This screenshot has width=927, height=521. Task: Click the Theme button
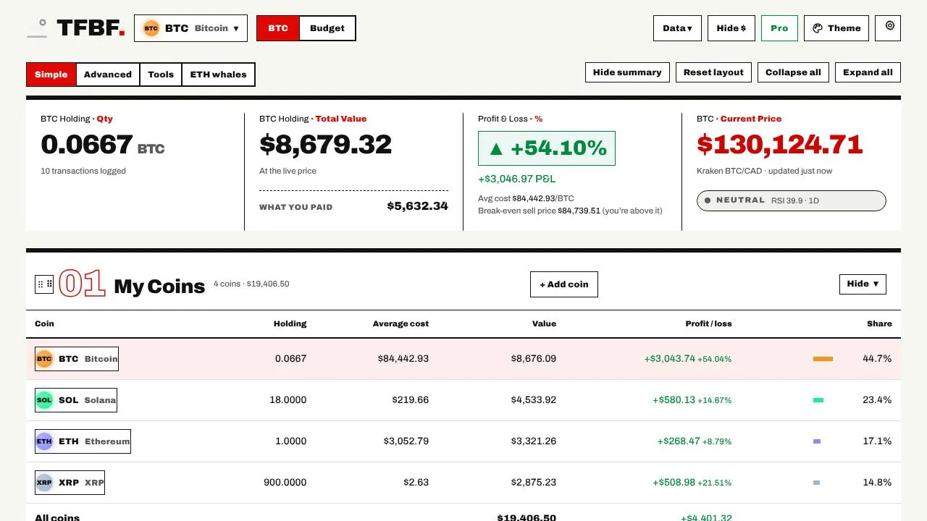tap(836, 28)
